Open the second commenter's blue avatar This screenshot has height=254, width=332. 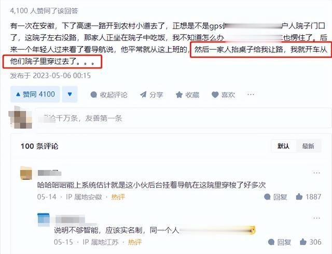click(44, 220)
